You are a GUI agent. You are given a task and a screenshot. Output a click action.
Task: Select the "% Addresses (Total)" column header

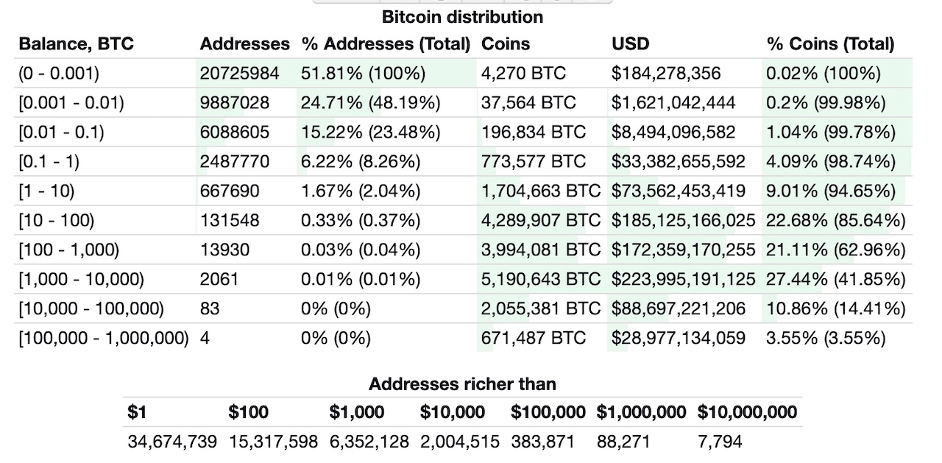pyautogui.click(x=386, y=44)
